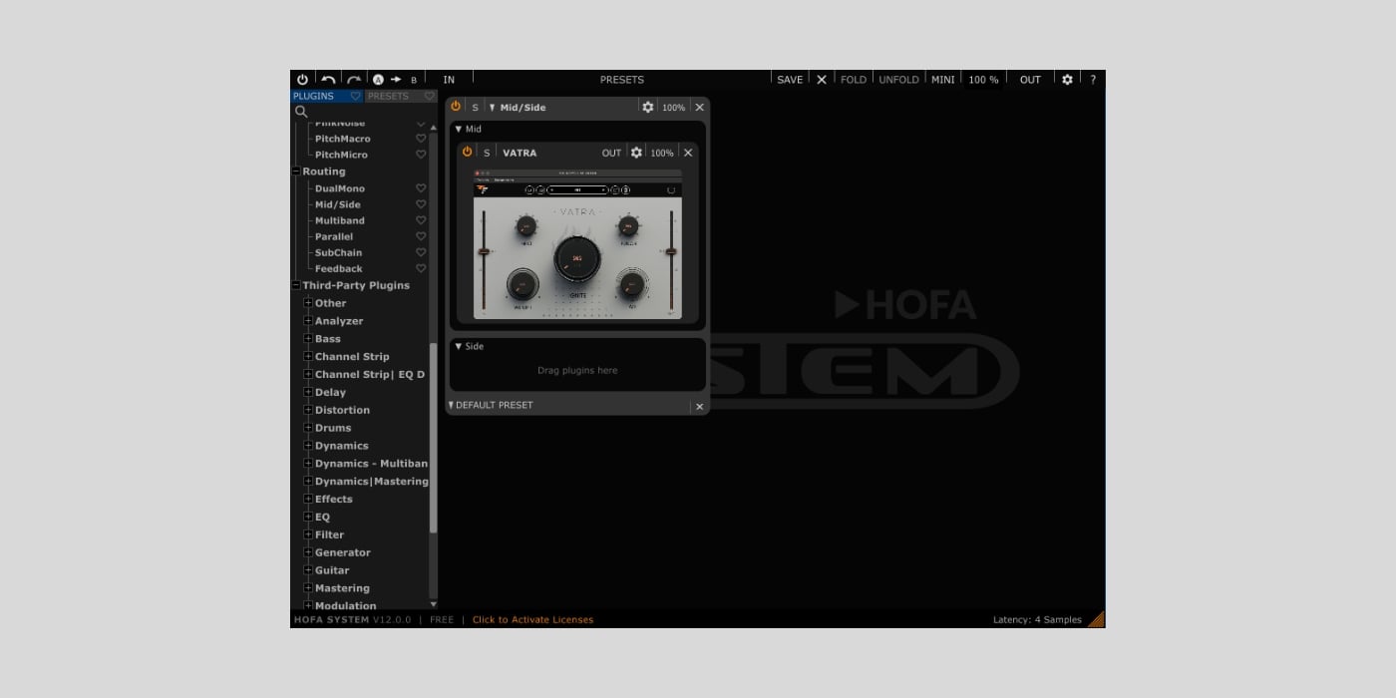This screenshot has width=1396, height=698.
Task: Select the B comparison state
Action: (414, 80)
